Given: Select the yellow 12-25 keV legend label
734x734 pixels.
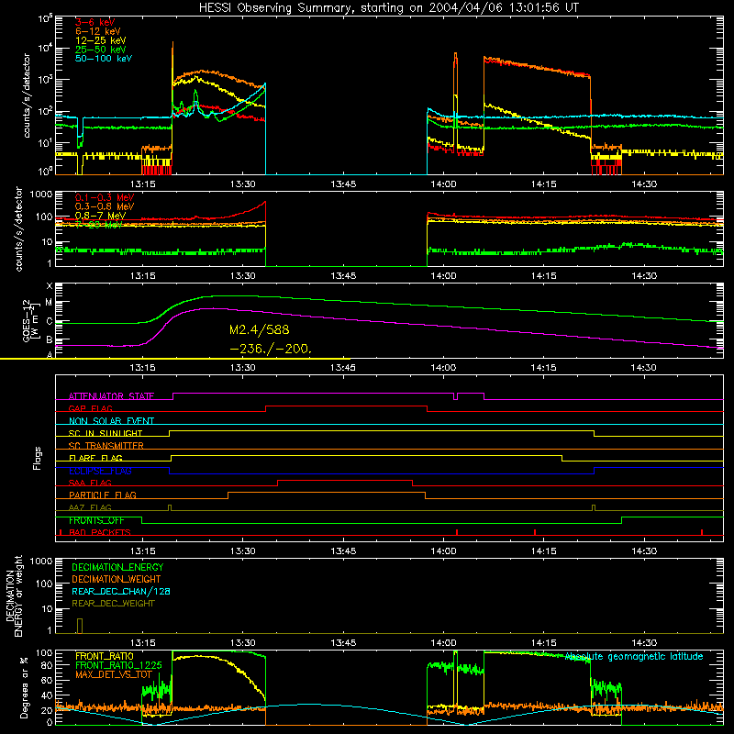Looking at the screenshot, I should [101, 40].
